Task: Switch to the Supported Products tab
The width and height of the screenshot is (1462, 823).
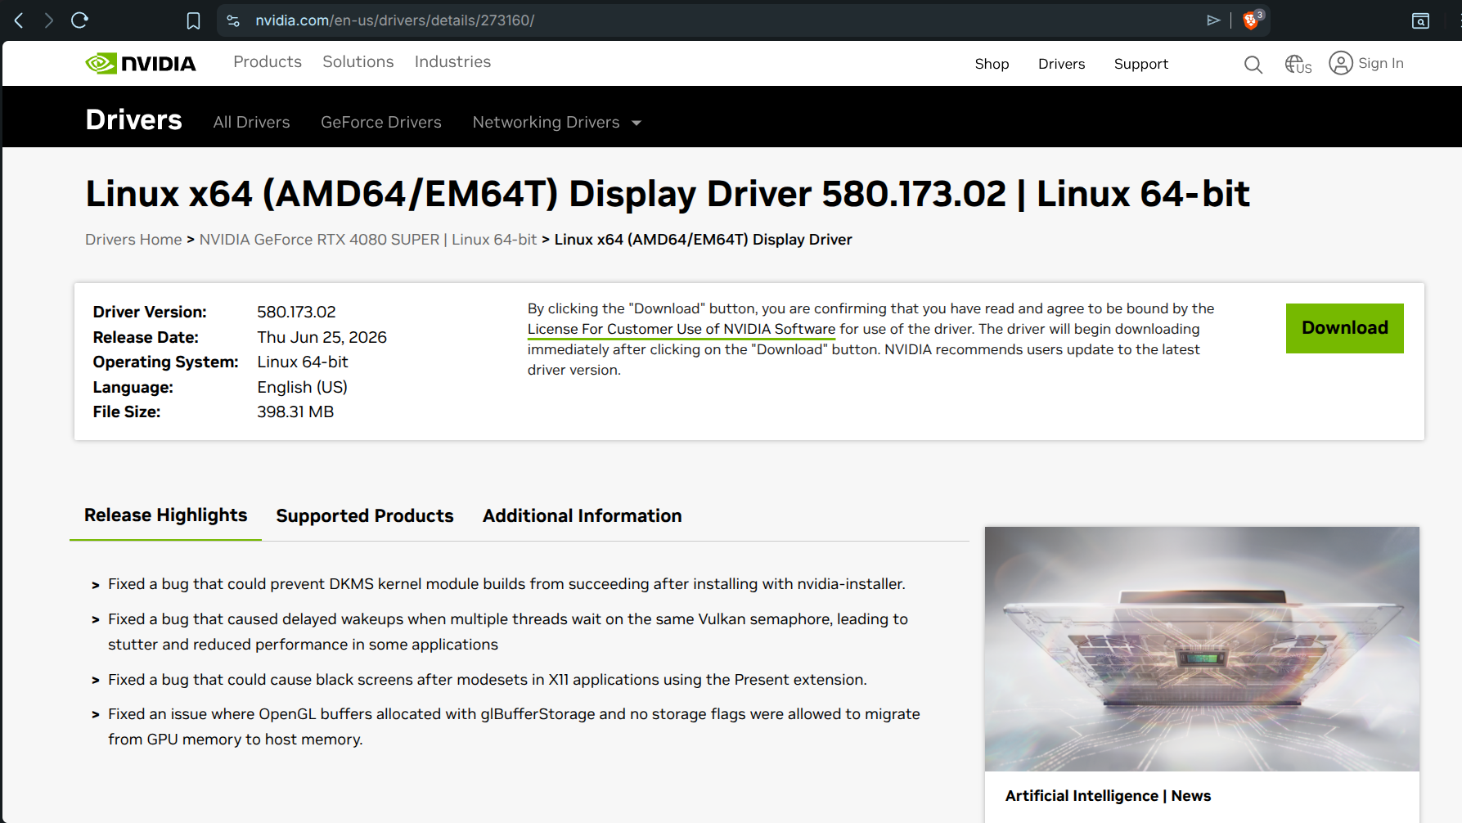Action: pyautogui.click(x=365, y=516)
